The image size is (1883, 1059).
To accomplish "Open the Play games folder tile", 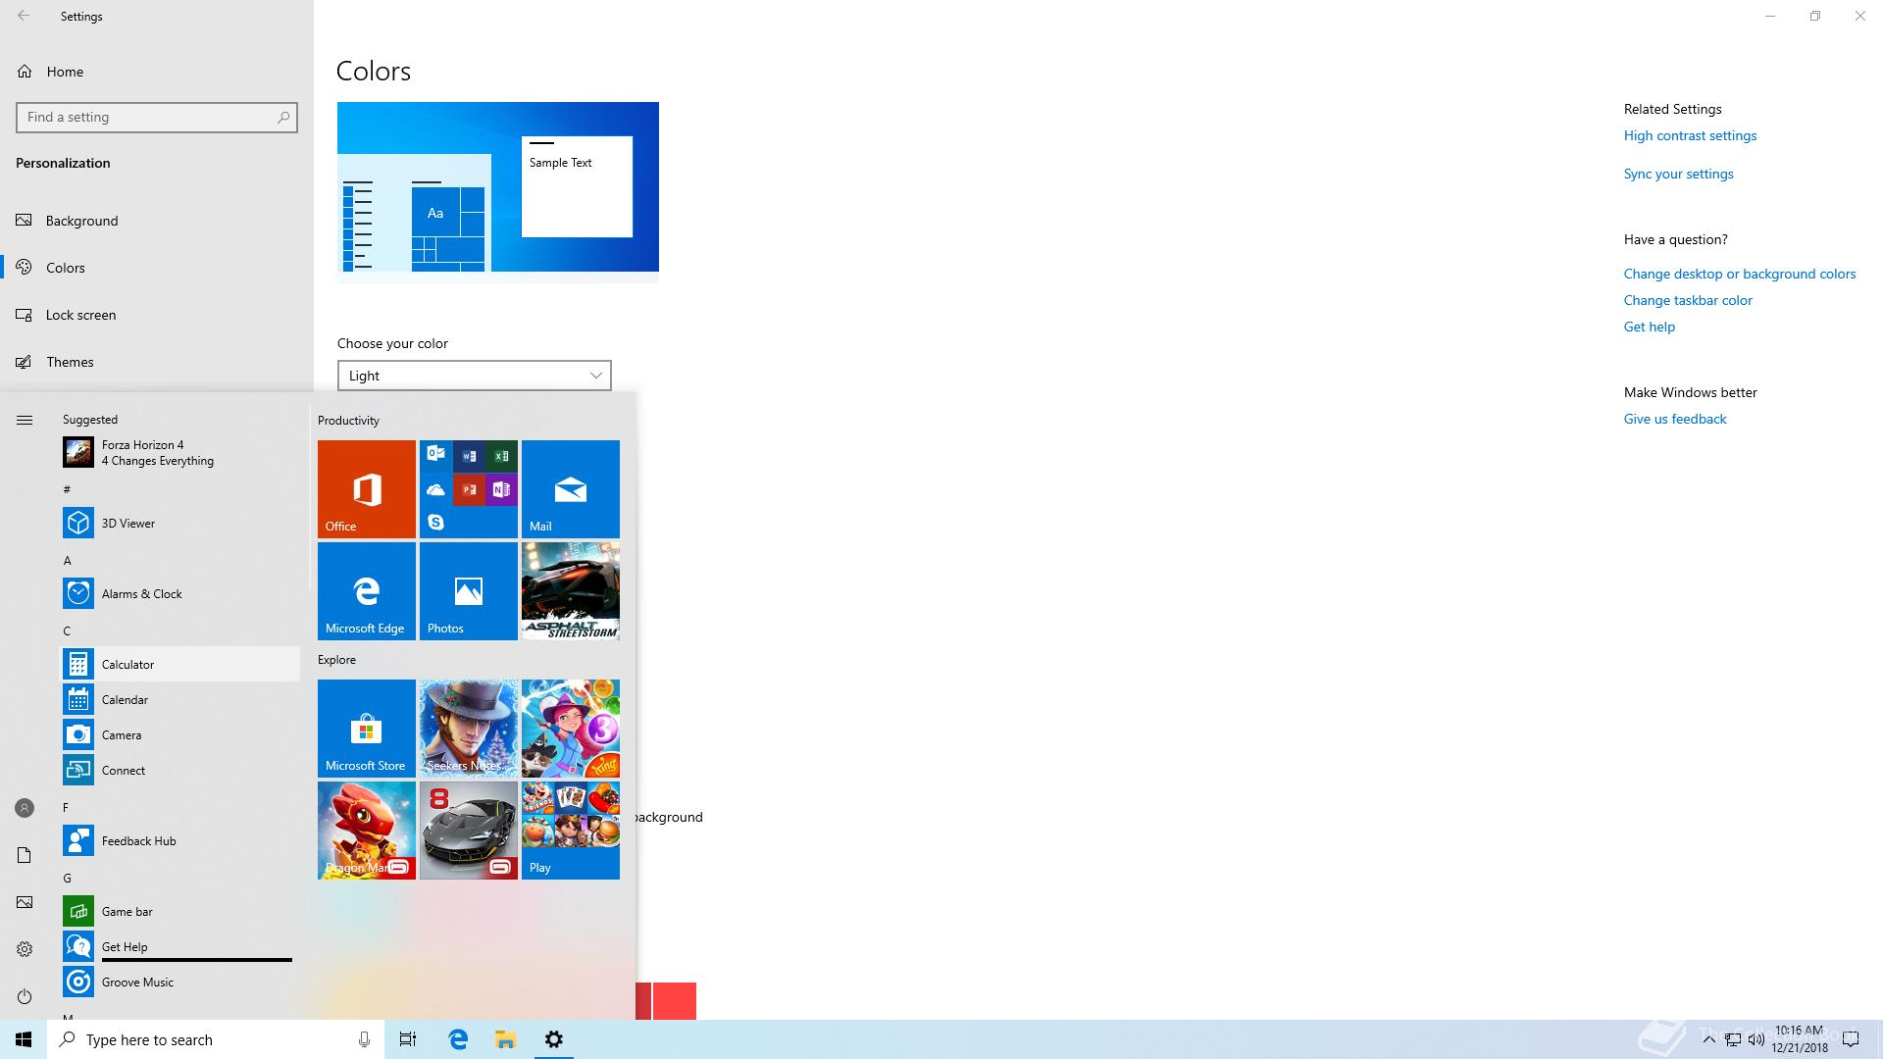I will [x=571, y=831].
